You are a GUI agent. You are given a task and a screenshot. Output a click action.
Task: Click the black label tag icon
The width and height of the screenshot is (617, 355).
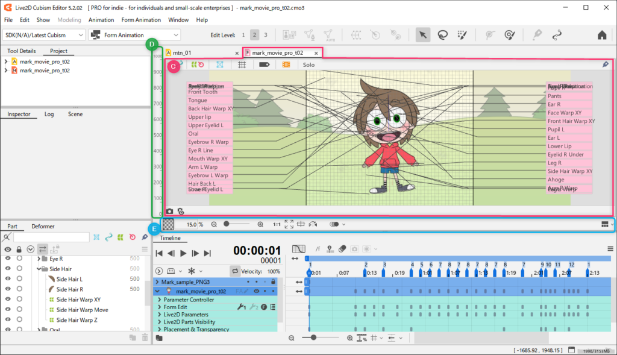coord(264,65)
